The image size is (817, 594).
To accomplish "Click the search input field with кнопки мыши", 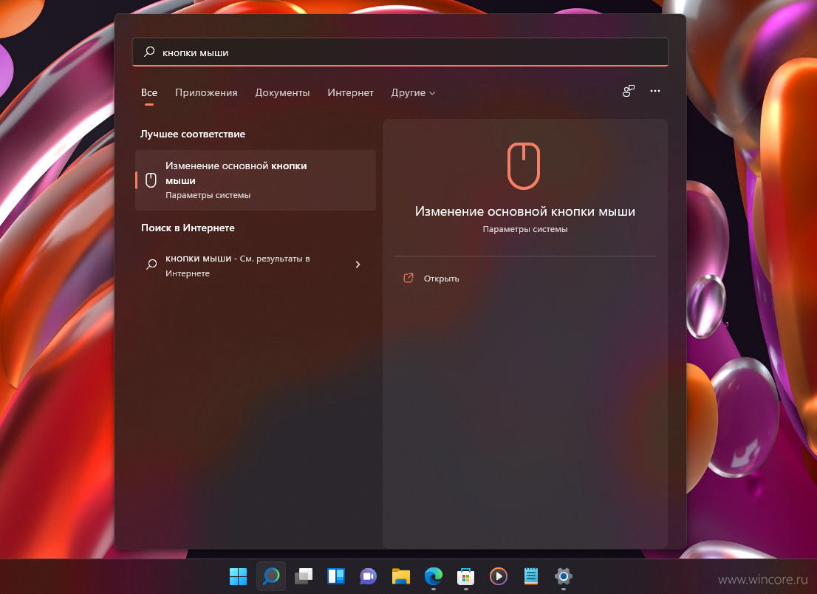I will click(400, 52).
